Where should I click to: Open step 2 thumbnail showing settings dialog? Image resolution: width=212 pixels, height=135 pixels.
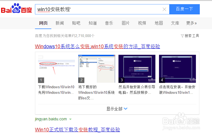pos(97,69)
